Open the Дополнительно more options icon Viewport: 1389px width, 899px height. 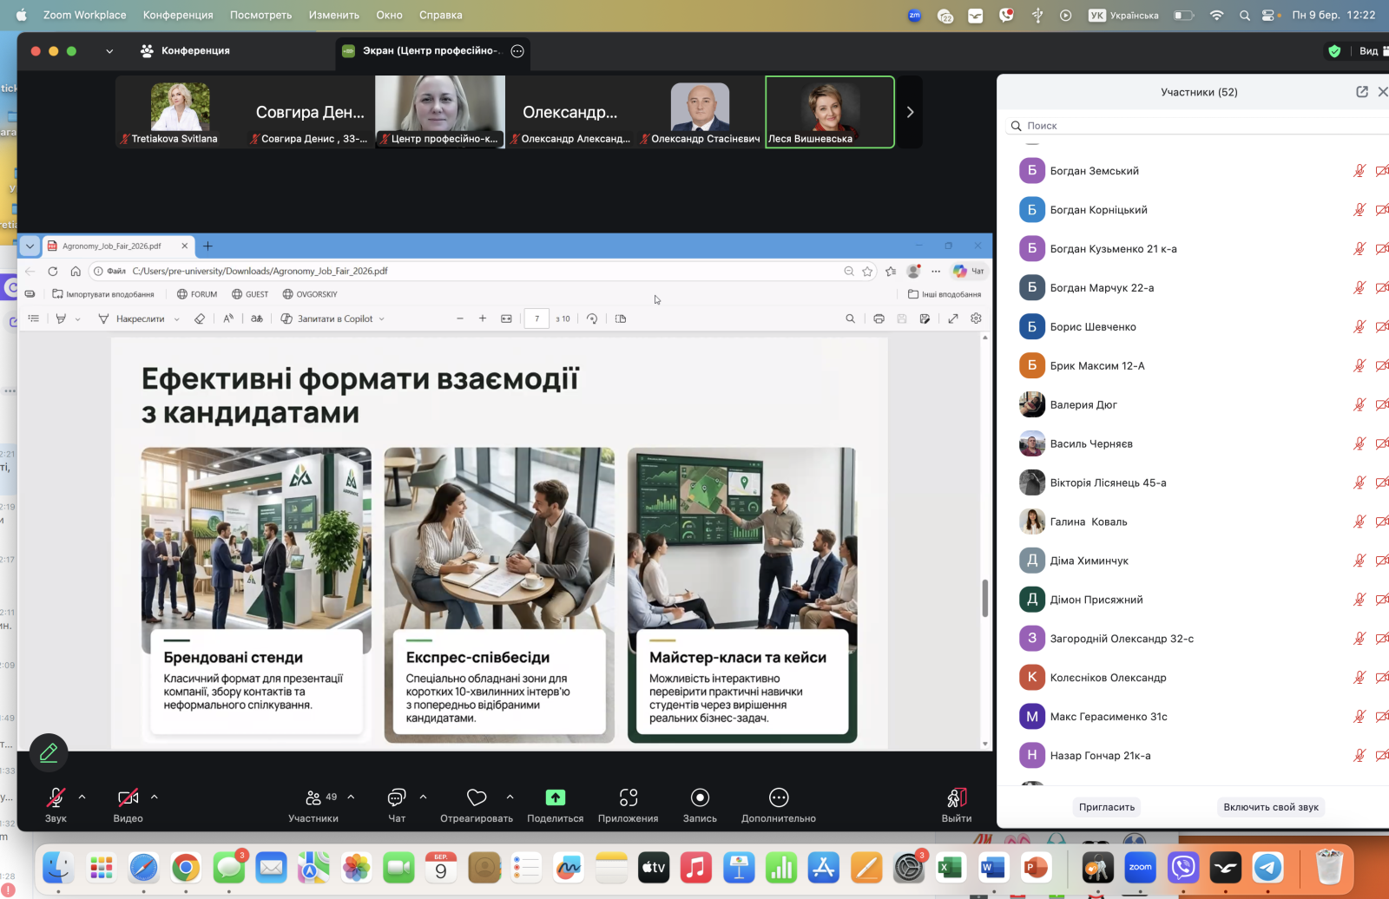point(778,797)
